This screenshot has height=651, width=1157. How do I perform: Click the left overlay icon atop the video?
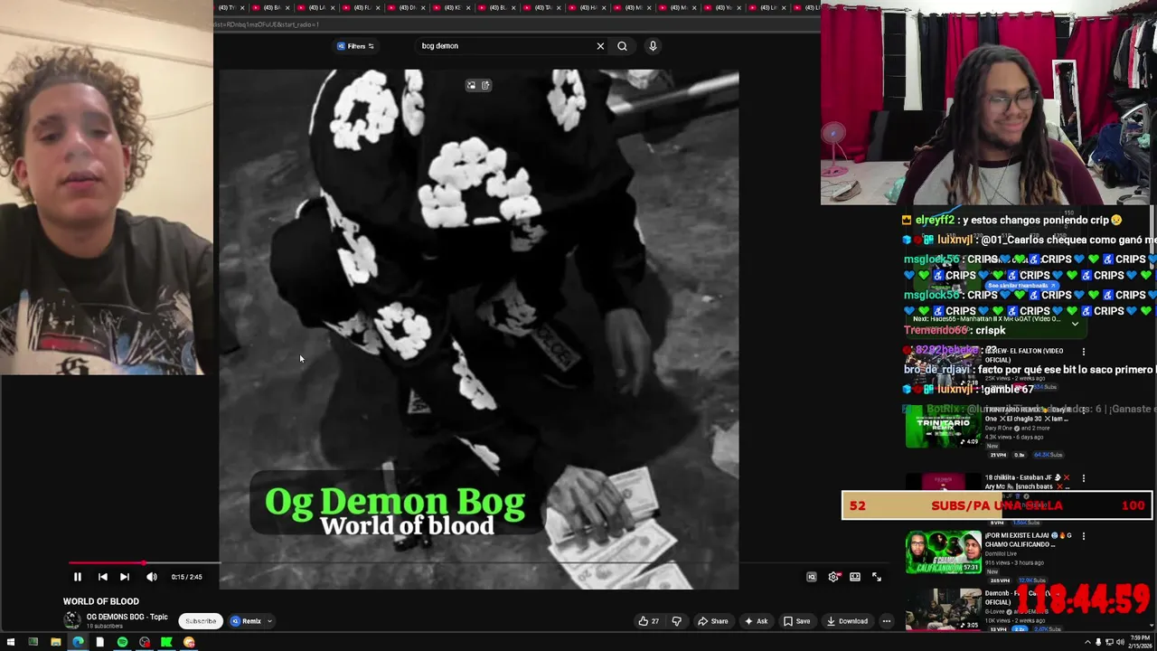pos(471,86)
